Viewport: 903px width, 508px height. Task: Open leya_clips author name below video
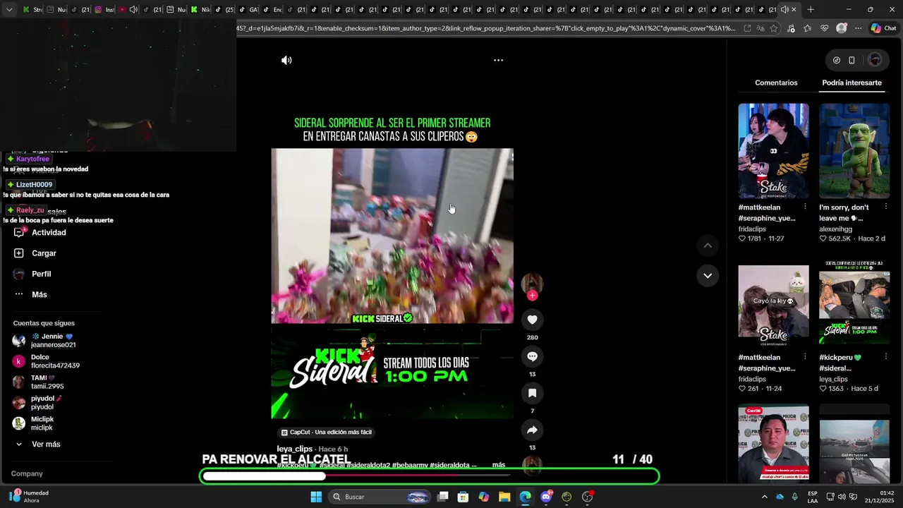click(295, 449)
